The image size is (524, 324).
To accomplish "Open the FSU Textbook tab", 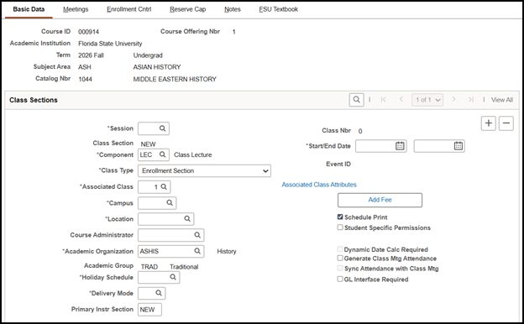I will [x=279, y=9].
